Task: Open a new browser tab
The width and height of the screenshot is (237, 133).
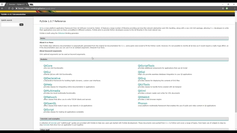Action: coord(31,4)
